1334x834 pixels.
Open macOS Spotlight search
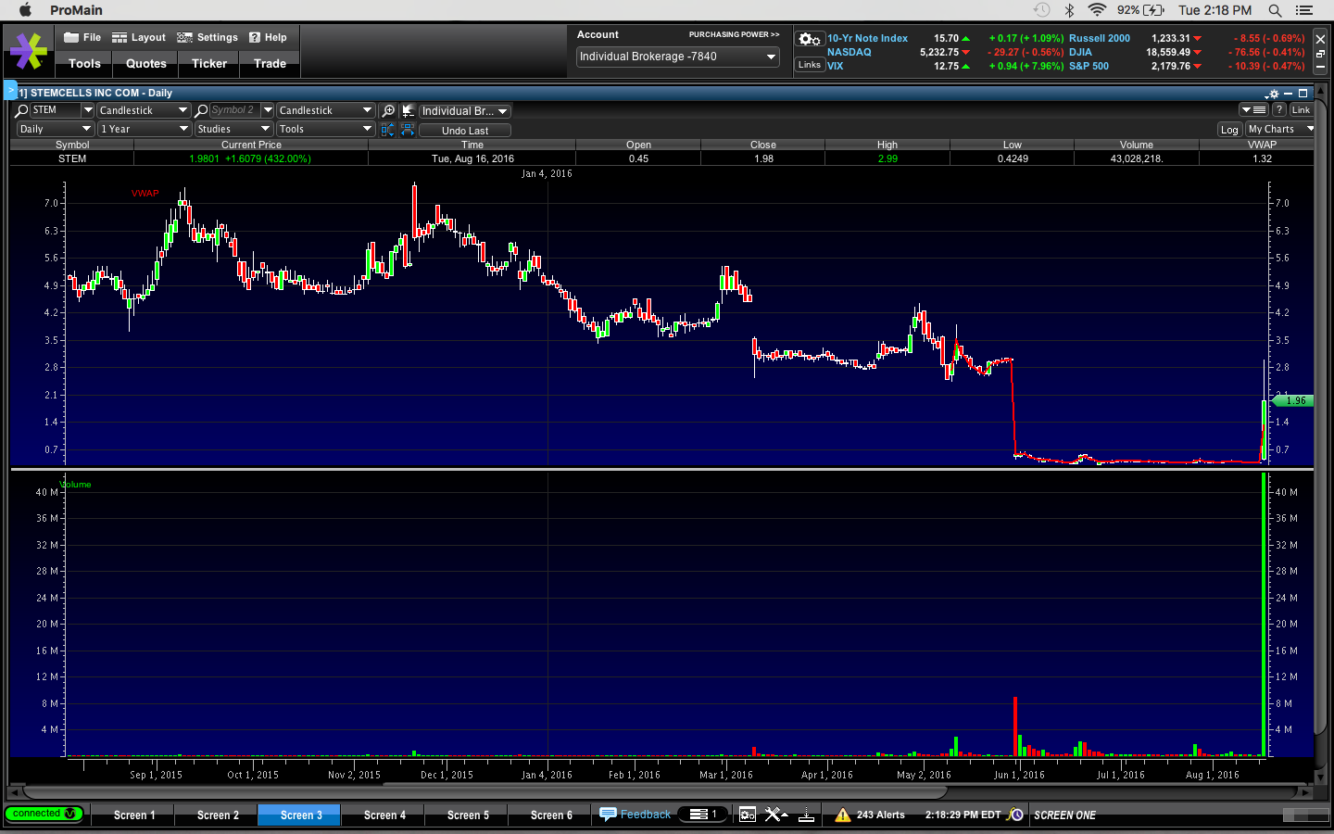[x=1275, y=10]
